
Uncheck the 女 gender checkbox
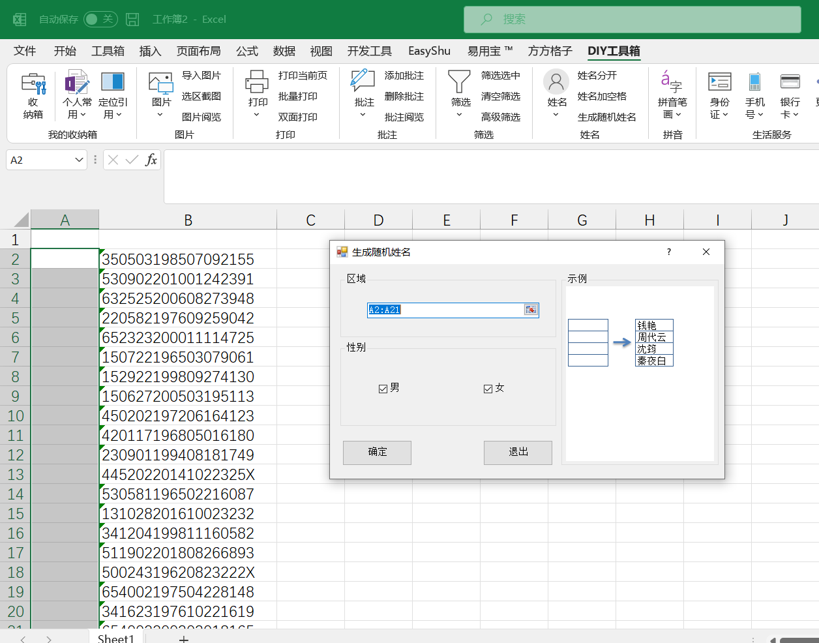488,389
